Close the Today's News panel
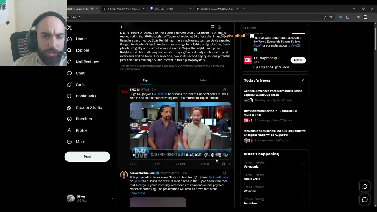377x212 pixels. click(x=302, y=80)
